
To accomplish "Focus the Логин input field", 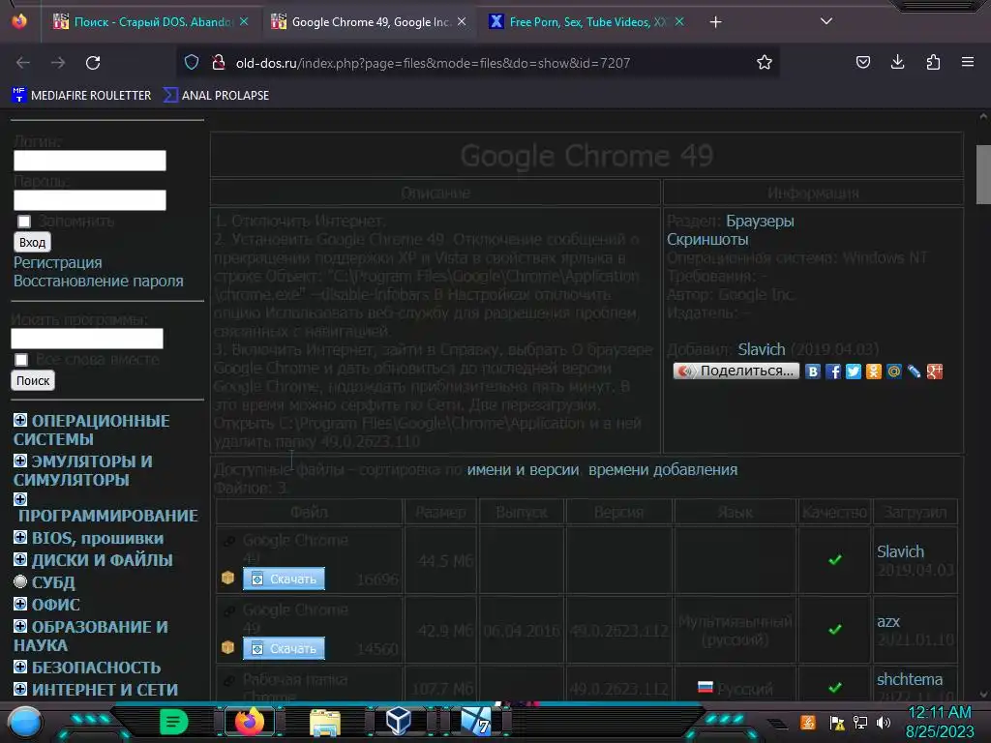I will (90, 161).
